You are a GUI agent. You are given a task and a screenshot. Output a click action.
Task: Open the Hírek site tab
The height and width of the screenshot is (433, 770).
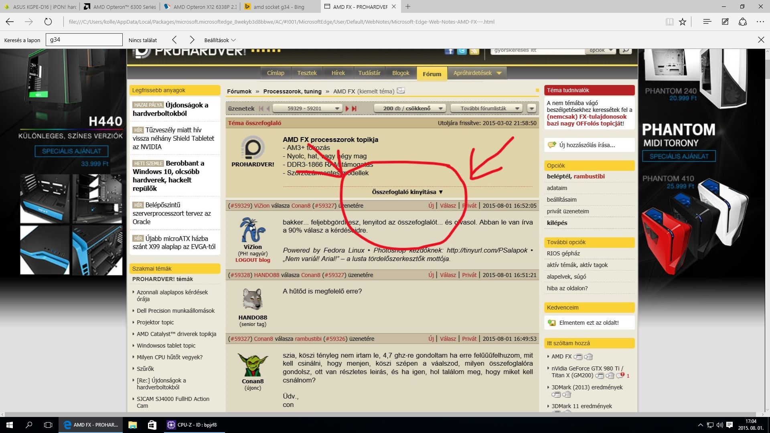point(338,73)
